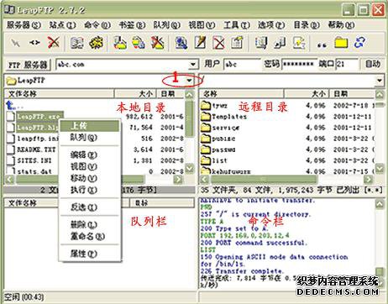388x304 pixels.
Task: Select the README.TXT file name
Action: (x=36, y=149)
